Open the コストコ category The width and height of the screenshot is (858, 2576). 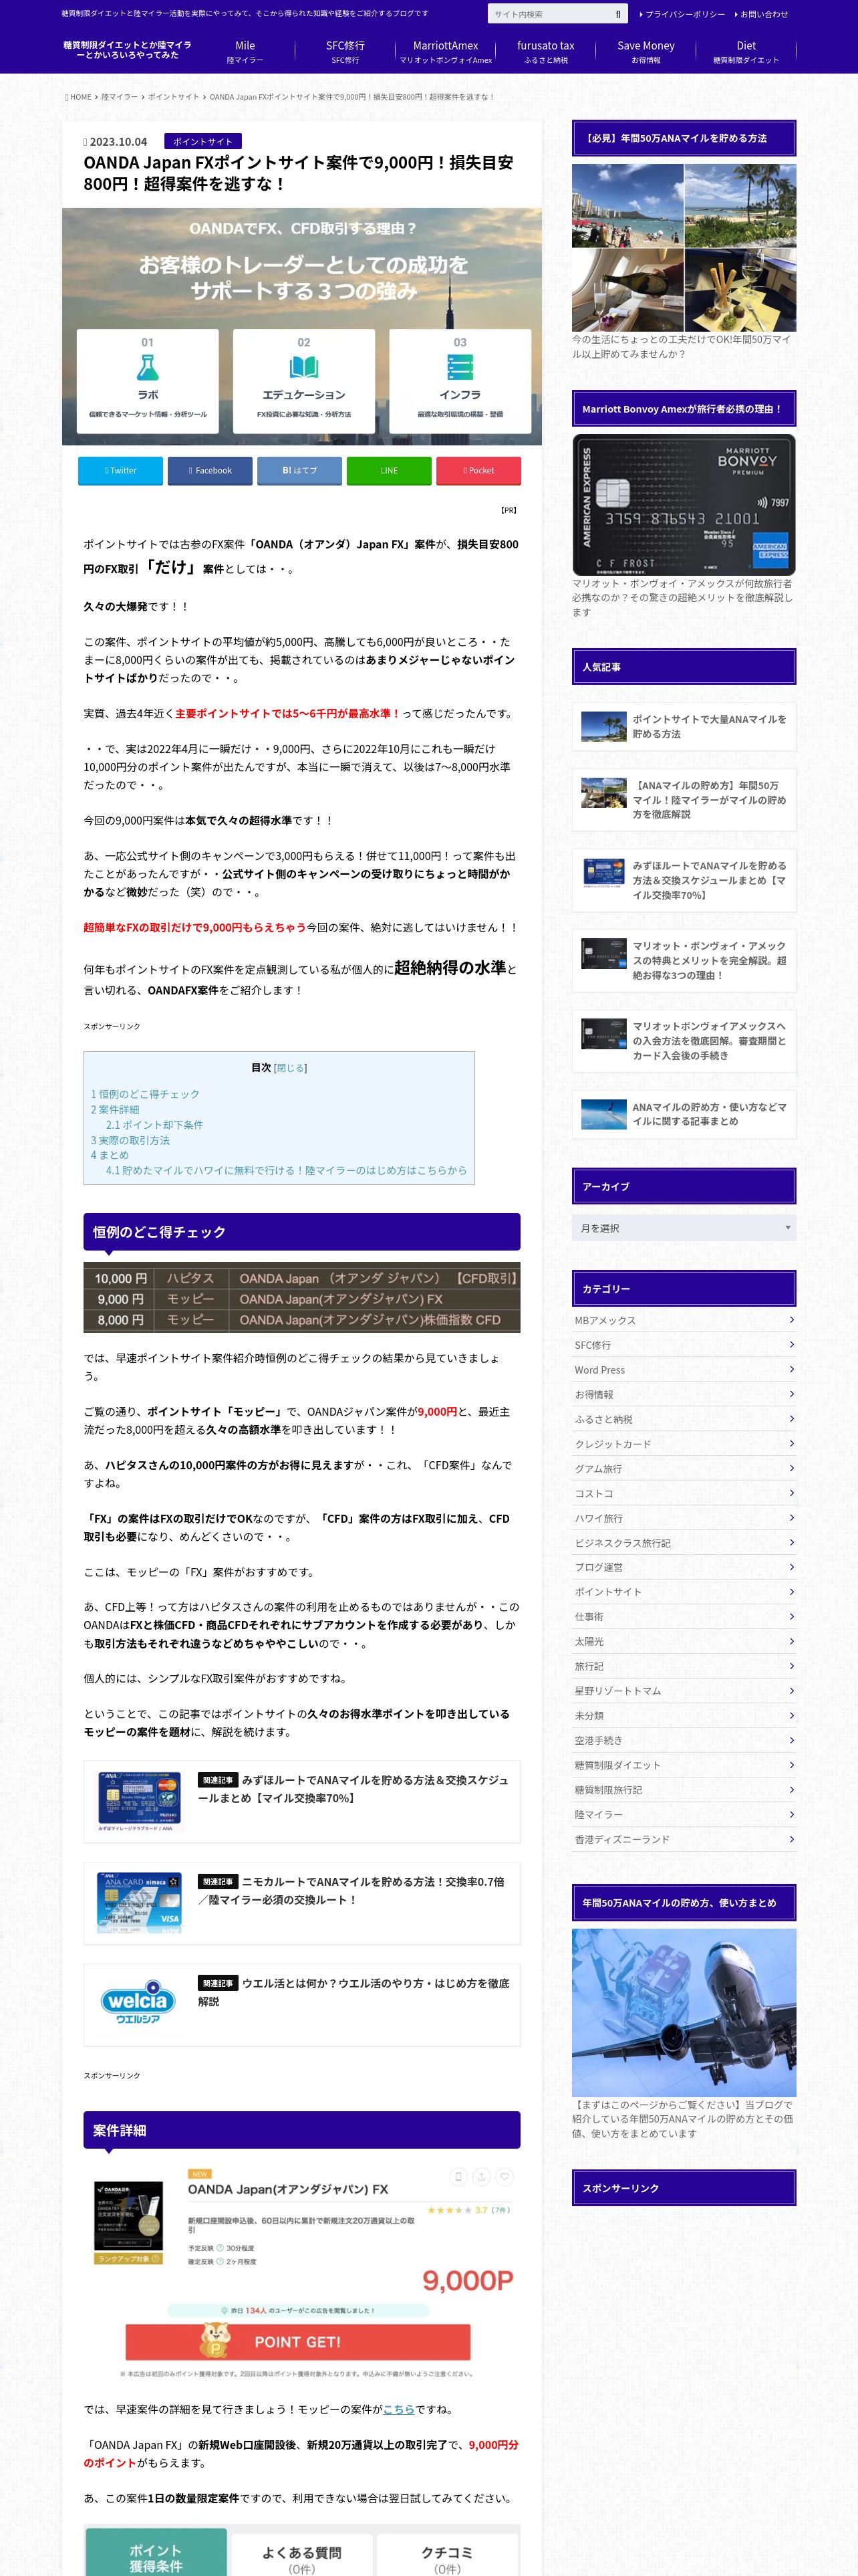click(x=683, y=1493)
